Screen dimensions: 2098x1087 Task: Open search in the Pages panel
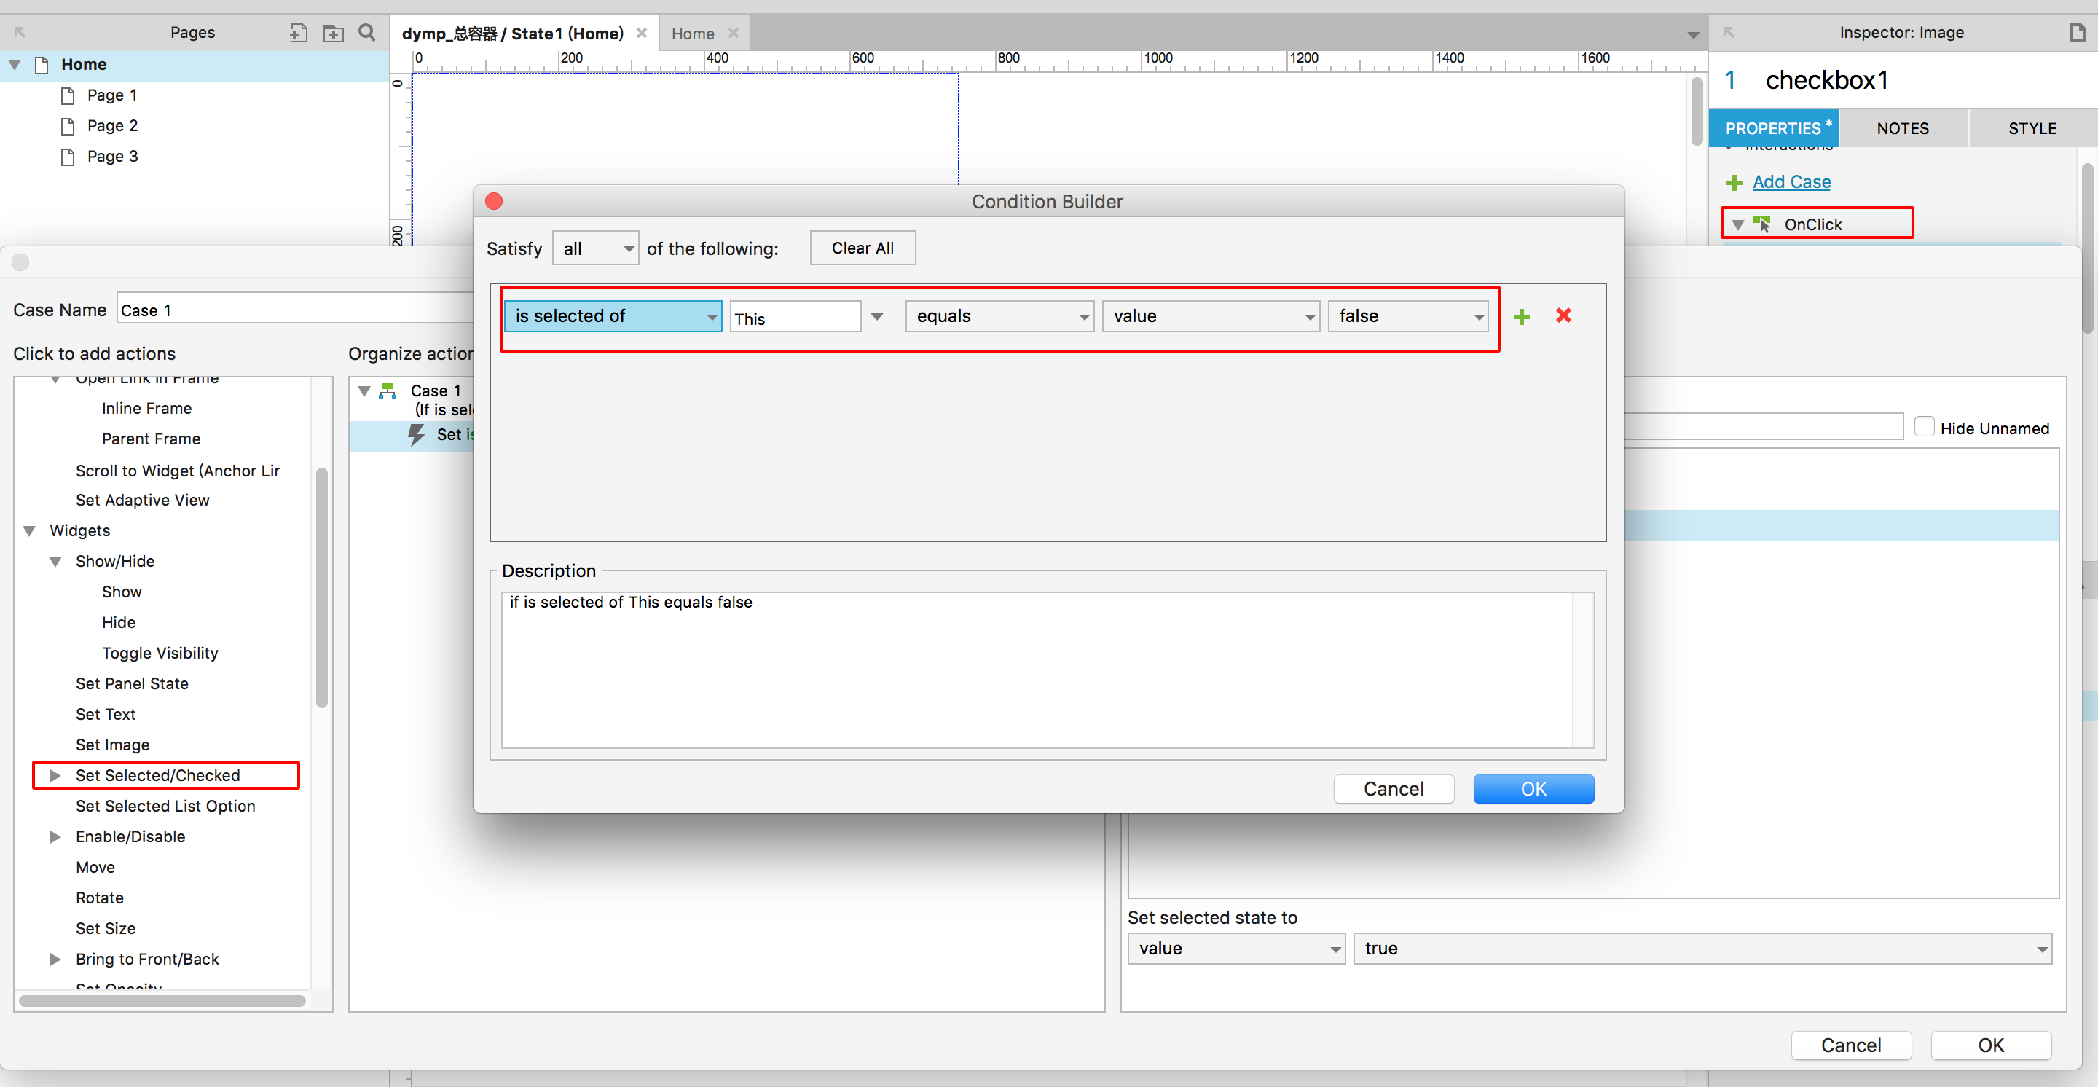click(367, 33)
